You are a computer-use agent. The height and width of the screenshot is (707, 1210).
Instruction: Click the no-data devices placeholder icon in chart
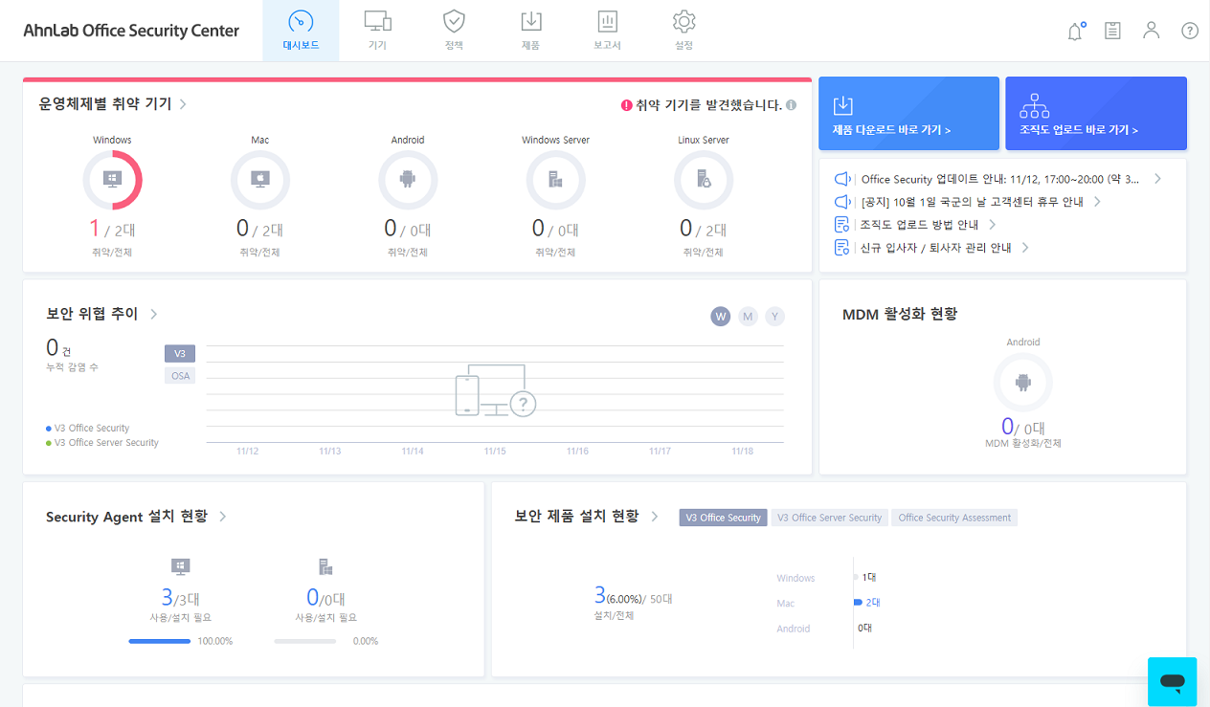pyautogui.click(x=495, y=390)
